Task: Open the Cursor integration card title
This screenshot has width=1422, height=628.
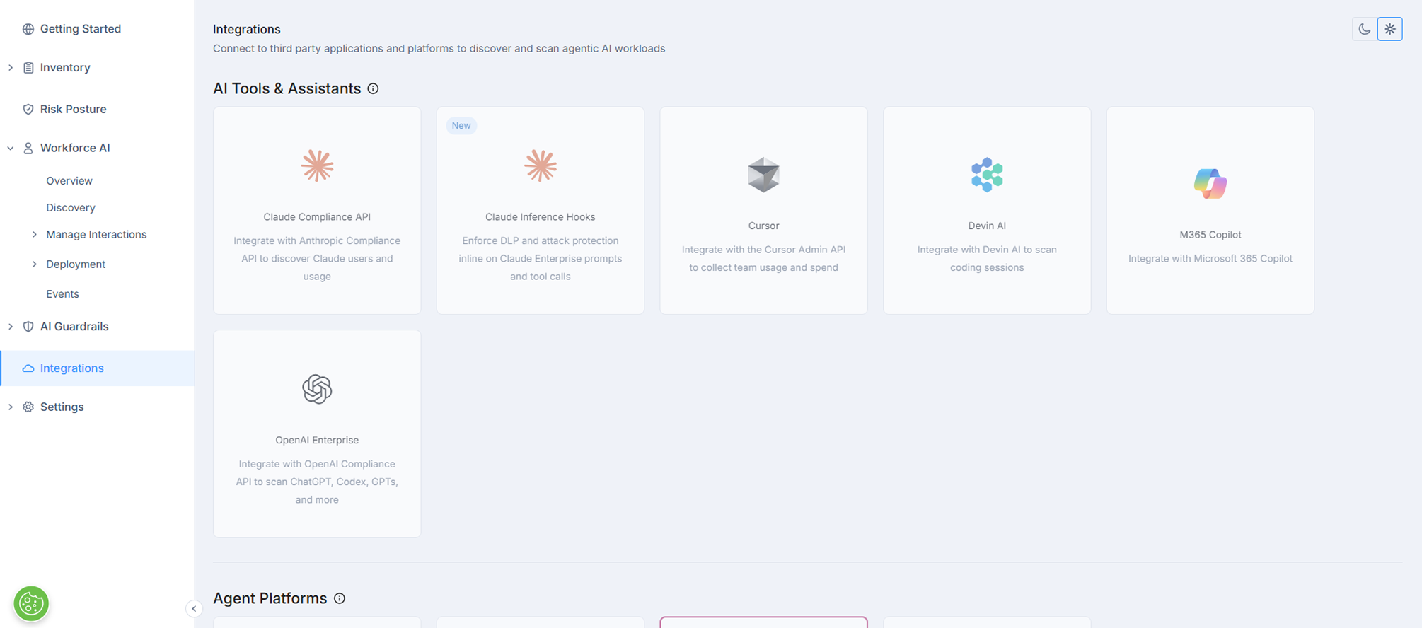Action: click(x=763, y=226)
